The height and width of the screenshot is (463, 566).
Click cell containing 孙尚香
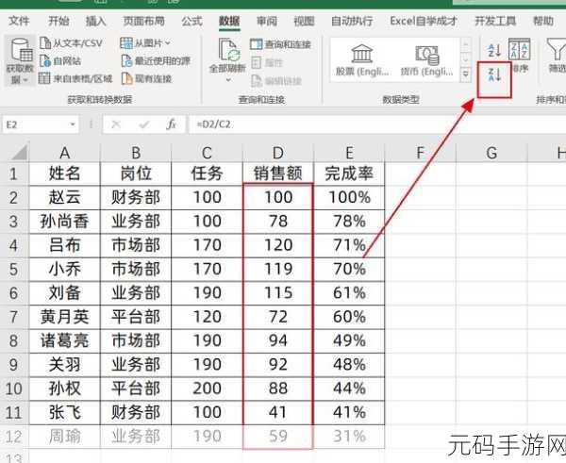click(x=64, y=222)
